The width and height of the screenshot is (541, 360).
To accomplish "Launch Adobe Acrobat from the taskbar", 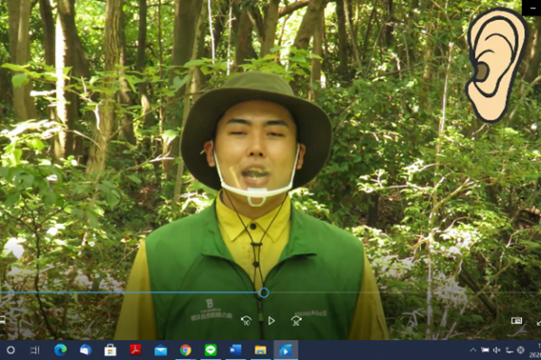I will 135,349.
